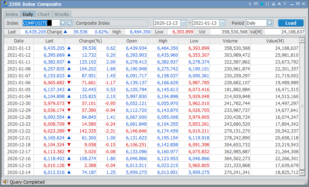Click the Volume column header
Viewport: 309px width, 187px height.
tap(230, 41)
